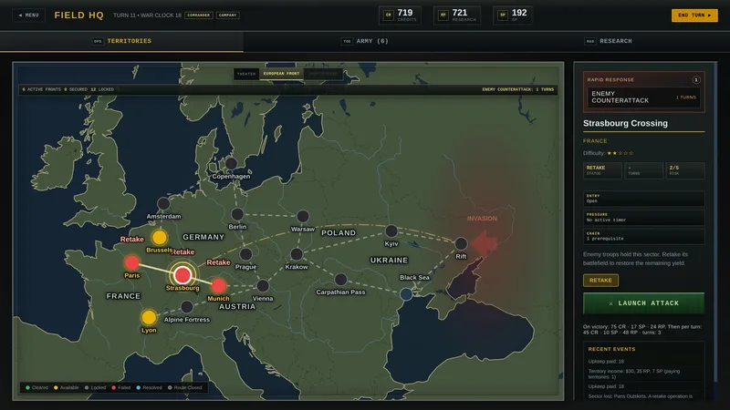Viewport: 730px width, 410px height.
Task: Launch attack on Strasbourg Crossing
Action: pos(643,303)
